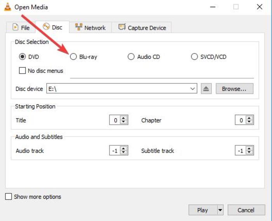This screenshot has height=221, width=272.
Task: Increase the Title spinner value
Action: coord(124,118)
